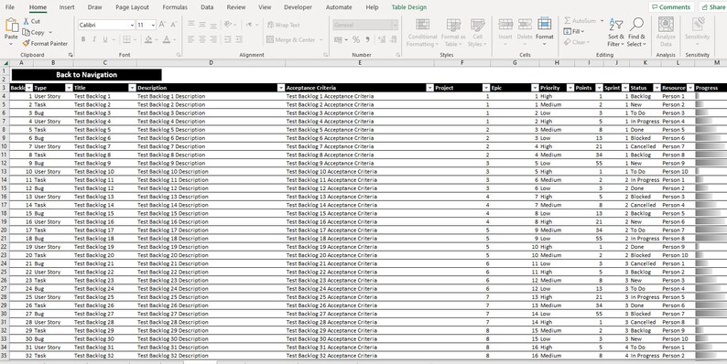727x364 pixels.
Task: Open the Type column filter dropdown
Action: [69, 88]
